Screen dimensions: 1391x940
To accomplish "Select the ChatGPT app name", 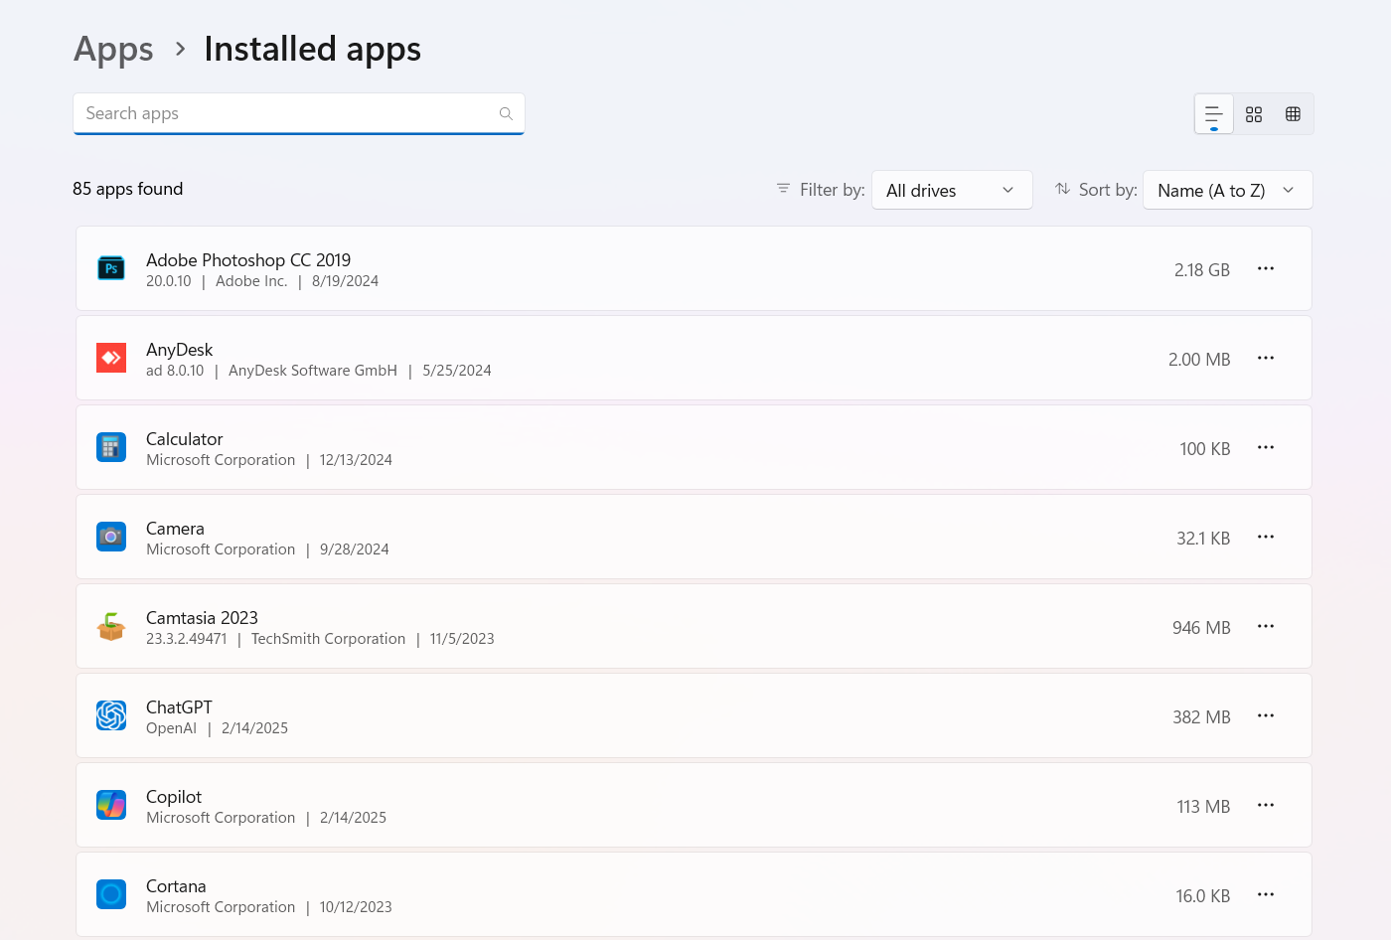I will [x=179, y=707].
